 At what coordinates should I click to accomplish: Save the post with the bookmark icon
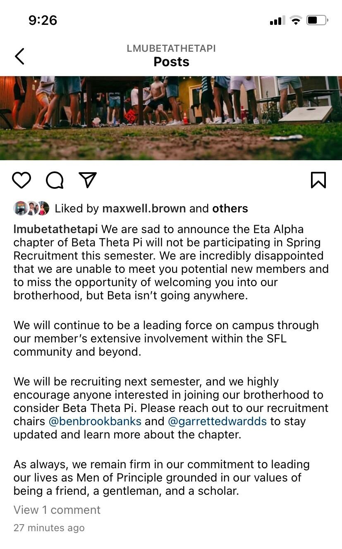coord(318,180)
